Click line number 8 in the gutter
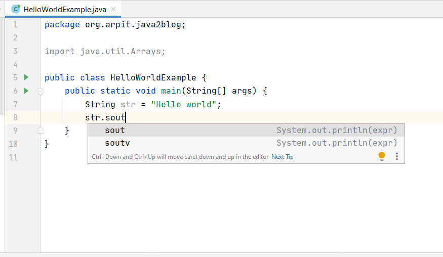The image size is (443, 257). [14, 117]
